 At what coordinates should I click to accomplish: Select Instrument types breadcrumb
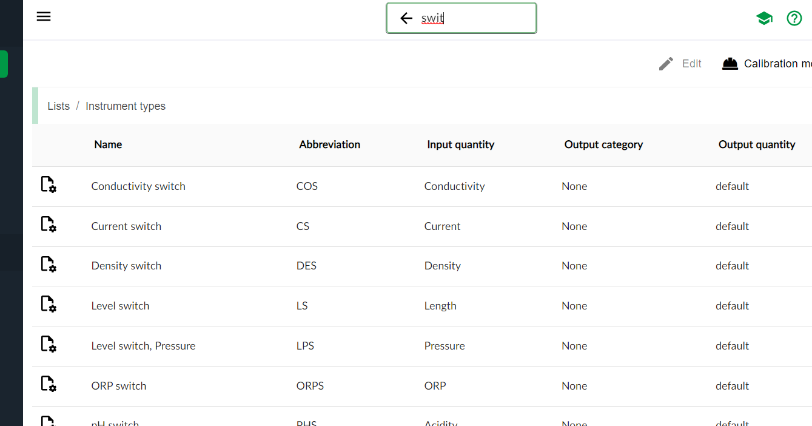(x=126, y=106)
